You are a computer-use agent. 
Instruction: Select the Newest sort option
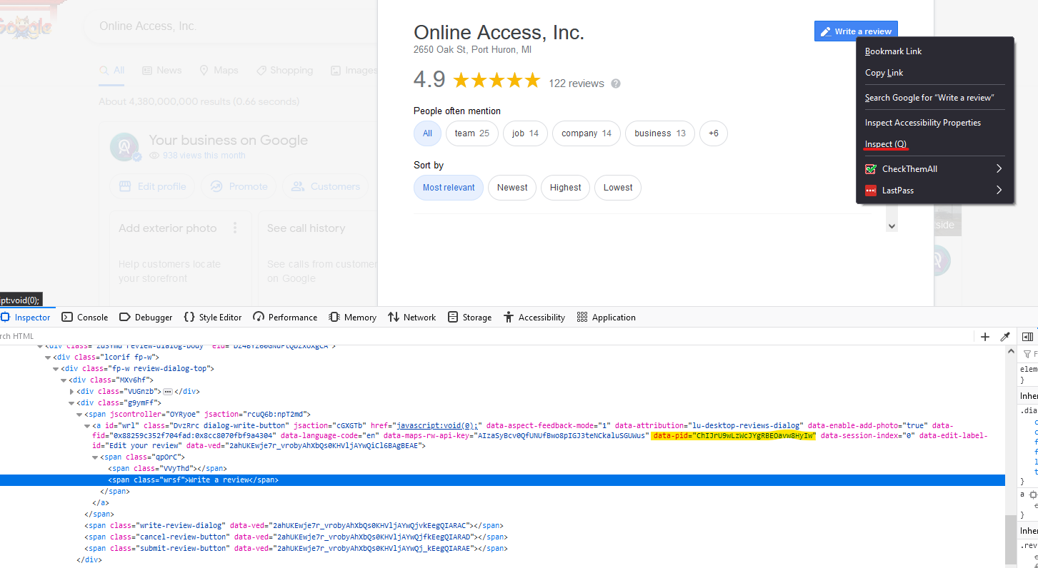[x=512, y=188]
